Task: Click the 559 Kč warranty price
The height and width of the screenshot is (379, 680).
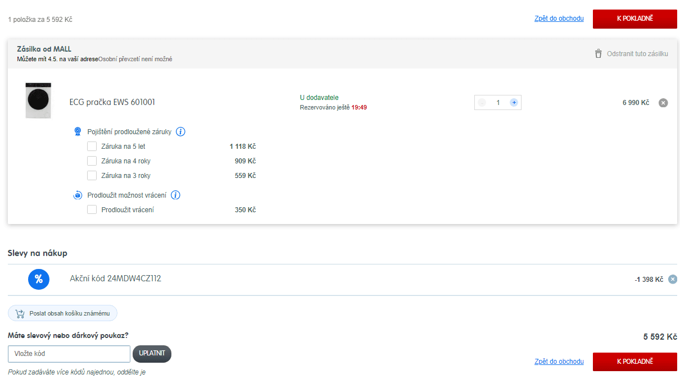Action: tap(245, 176)
